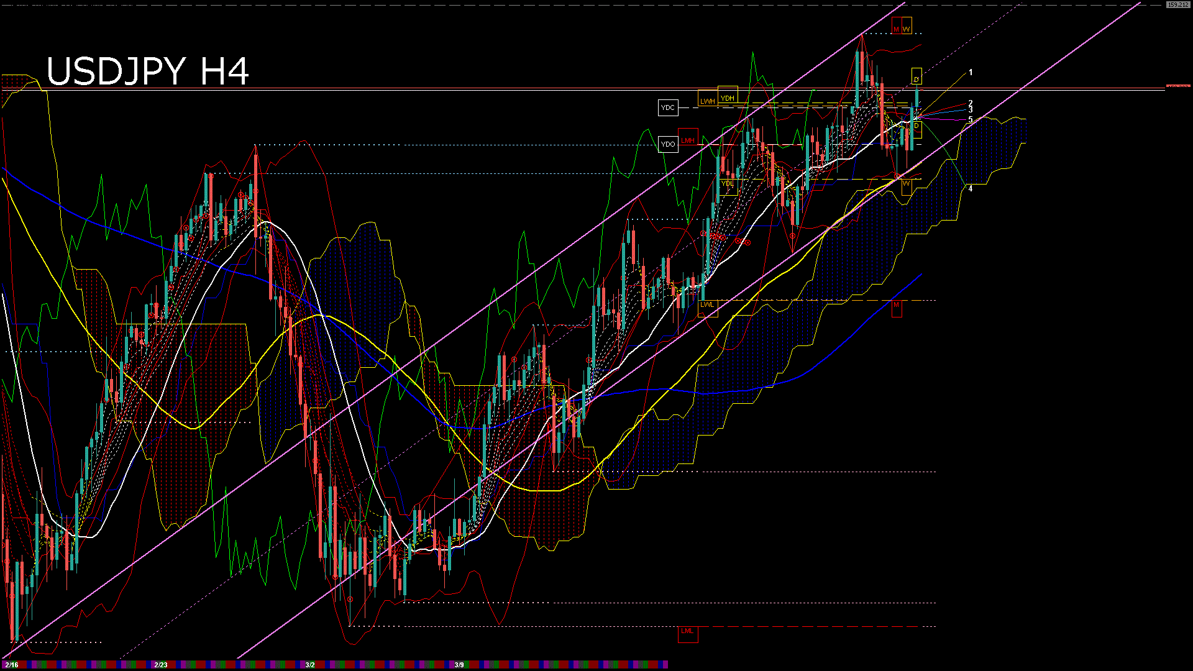Image resolution: width=1193 pixels, height=671 pixels.
Task: Select projection line label 1
Action: click(971, 73)
